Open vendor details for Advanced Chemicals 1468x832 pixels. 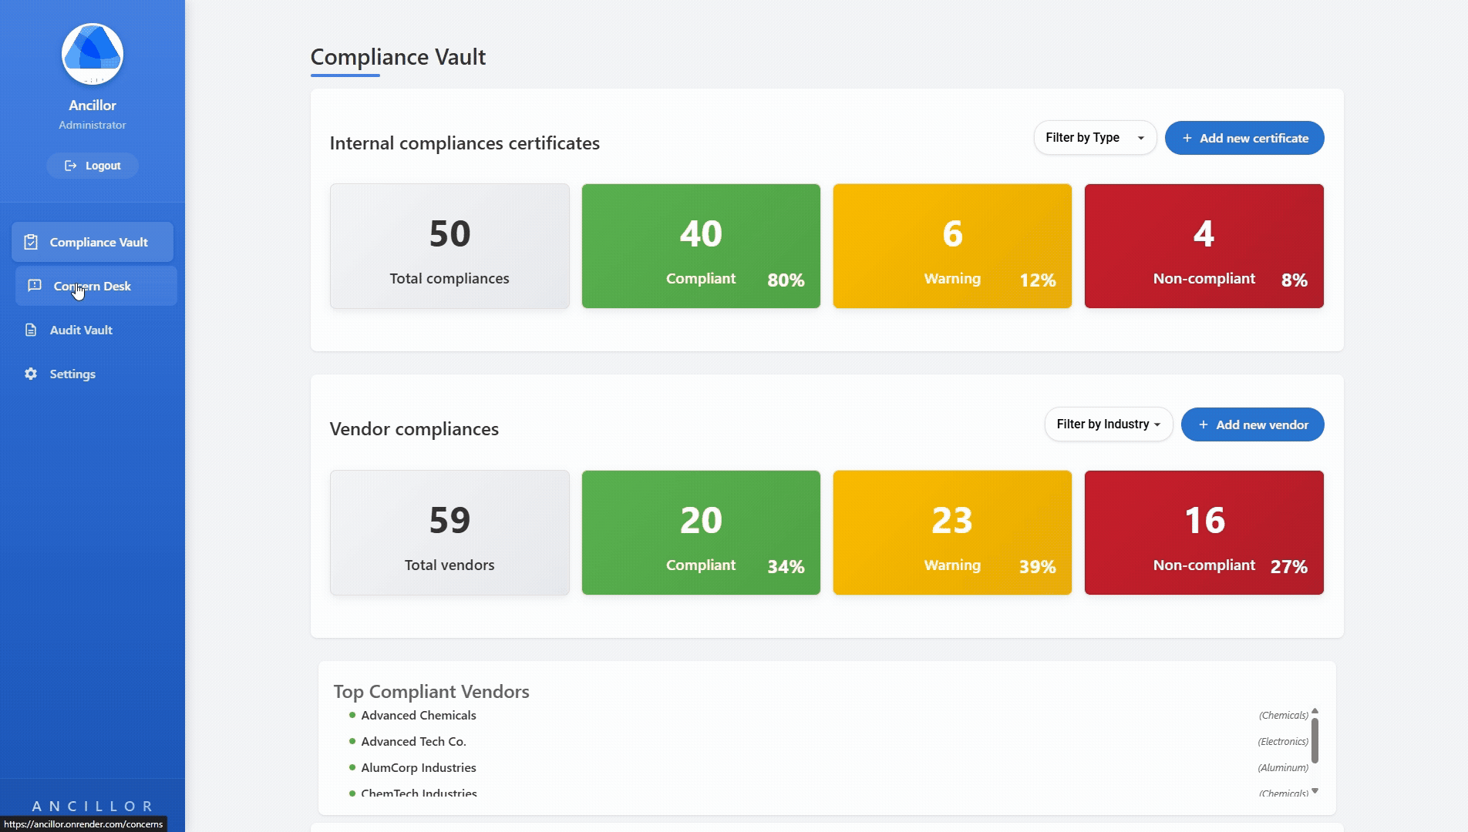pos(419,715)
